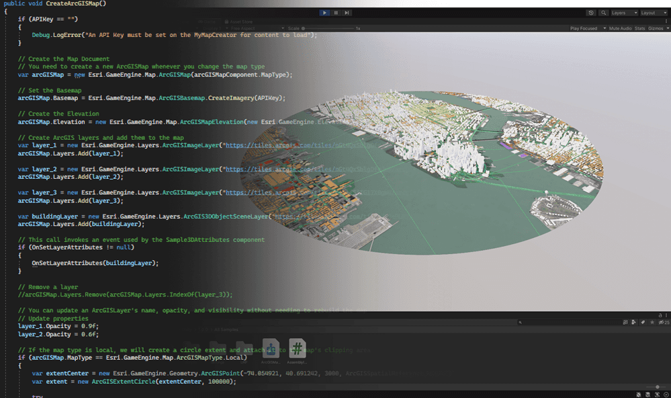The width and height of the screenshot is (671, 398).
Task: Switch to the Asset Store tab
Action: click(x=240, y=22)
